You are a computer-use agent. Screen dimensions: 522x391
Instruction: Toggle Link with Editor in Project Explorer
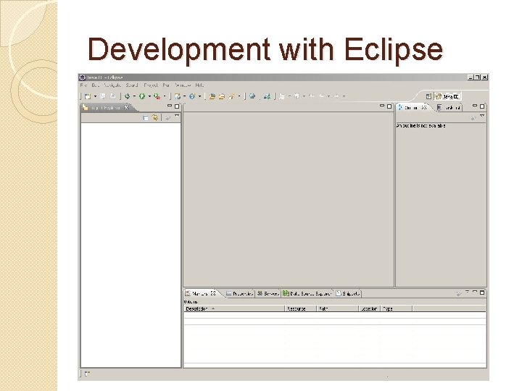coord(155,118)
